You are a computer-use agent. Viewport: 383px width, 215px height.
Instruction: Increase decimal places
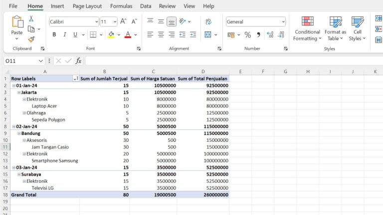270,35
